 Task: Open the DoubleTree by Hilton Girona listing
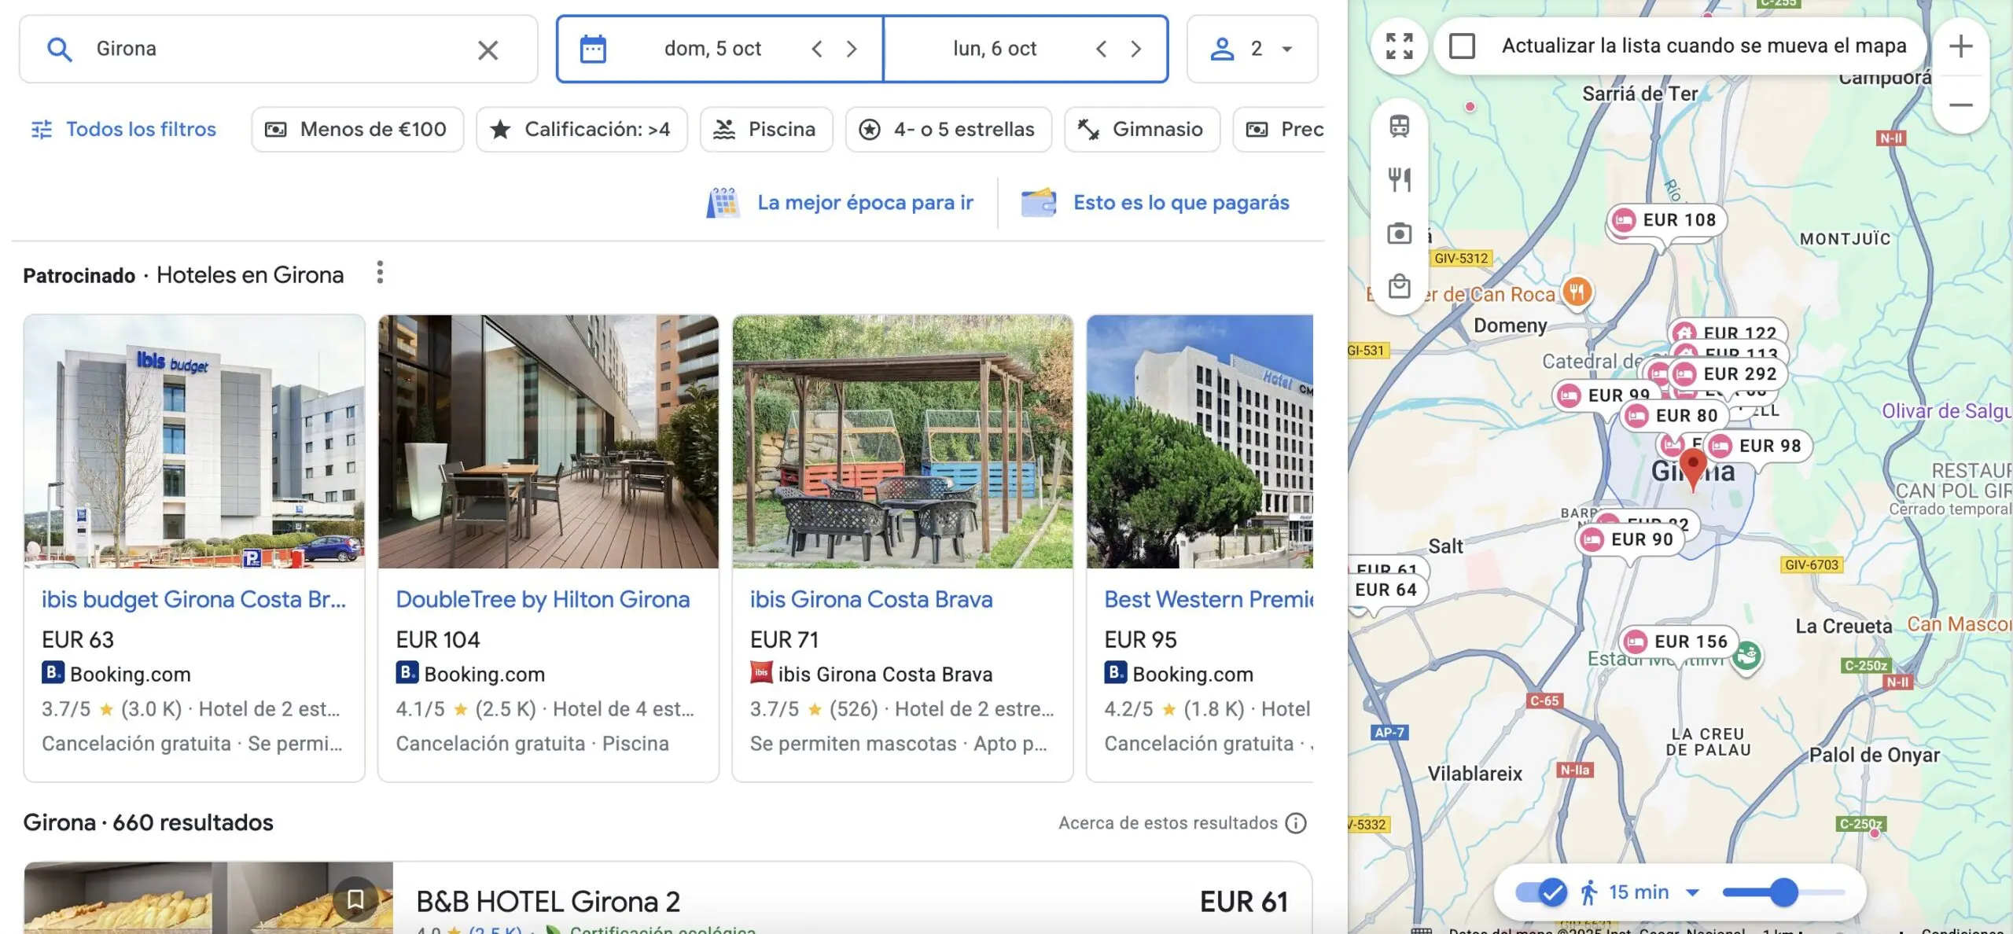(543, 598)
